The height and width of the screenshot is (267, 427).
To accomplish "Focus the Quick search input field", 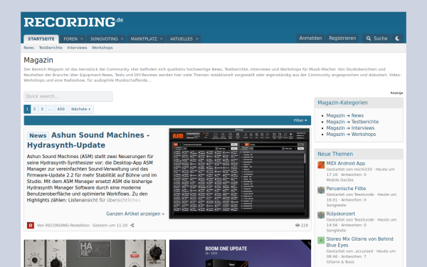I will 68,96.
